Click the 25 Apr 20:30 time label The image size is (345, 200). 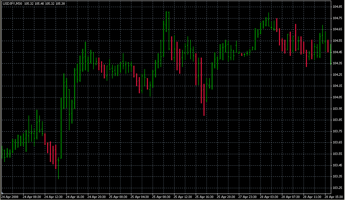[226, 197]
